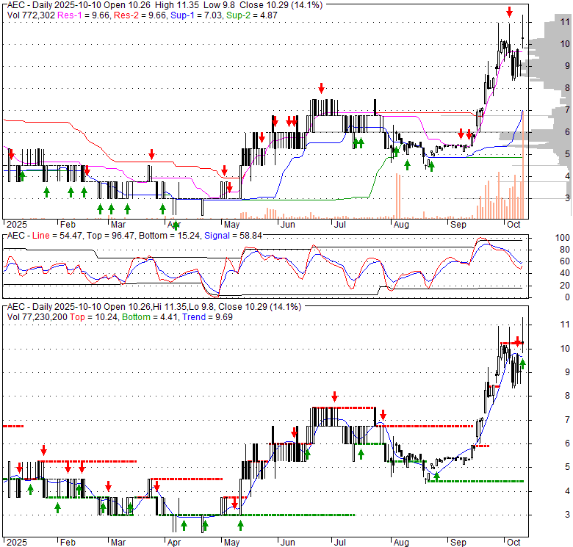Click the oscillator Signal = 58.84 label
Viewport: 573px width, 547px height.
point(233,236)
